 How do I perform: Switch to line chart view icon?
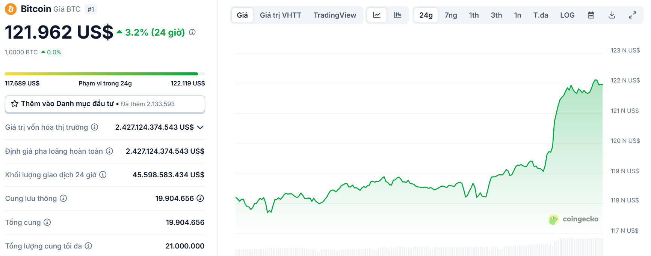(377, 15)
